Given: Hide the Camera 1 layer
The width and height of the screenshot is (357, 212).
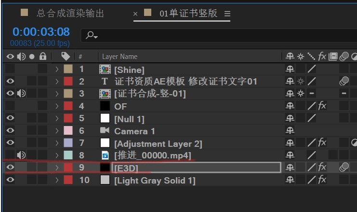Looking at the screenshot, I should tap(10, 130).
